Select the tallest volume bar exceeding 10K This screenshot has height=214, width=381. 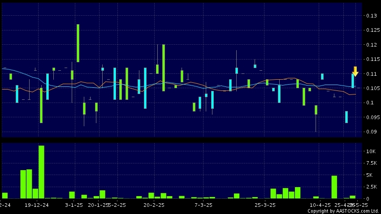(41, 172)
